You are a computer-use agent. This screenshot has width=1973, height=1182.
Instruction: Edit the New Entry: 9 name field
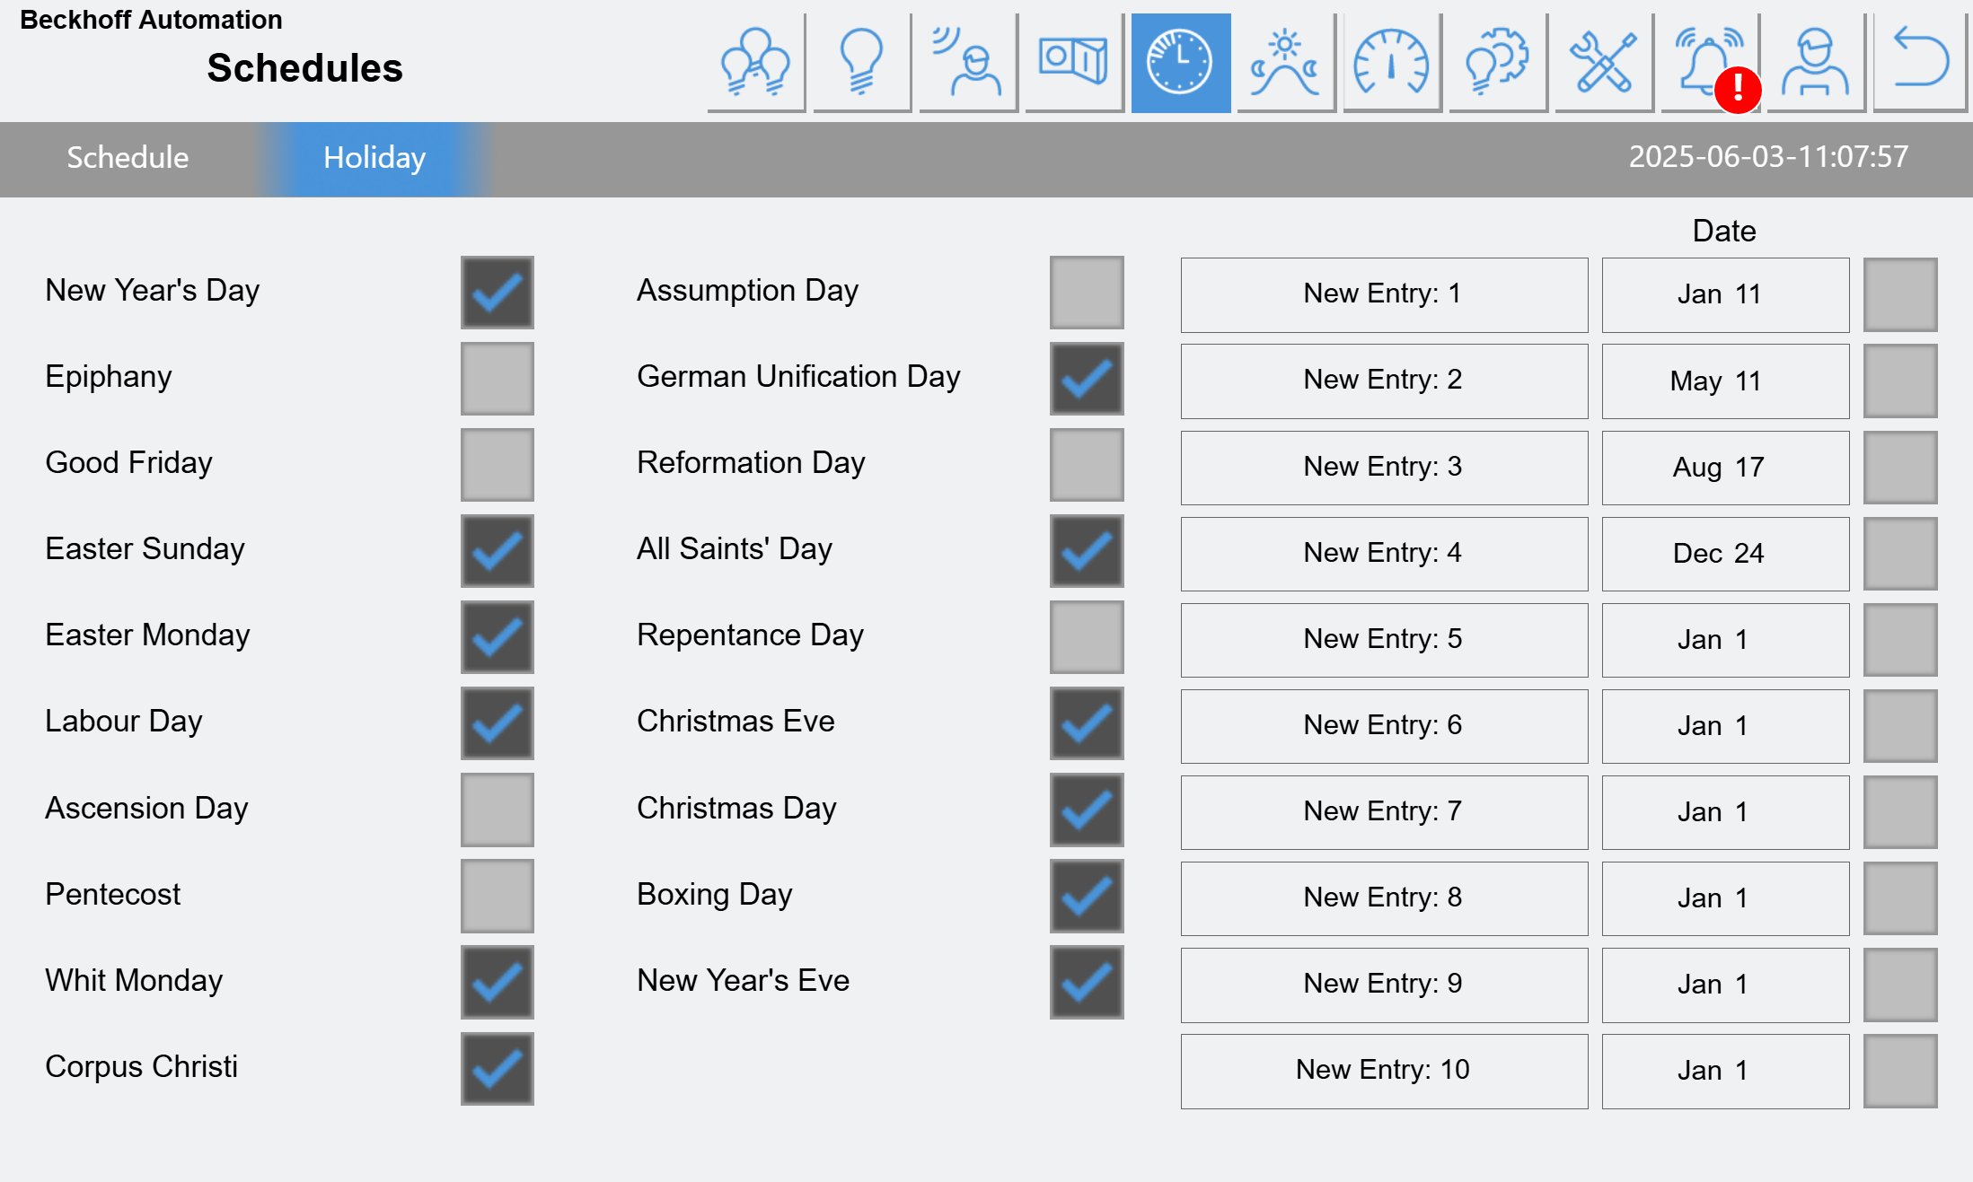(x=1384, y=985)
